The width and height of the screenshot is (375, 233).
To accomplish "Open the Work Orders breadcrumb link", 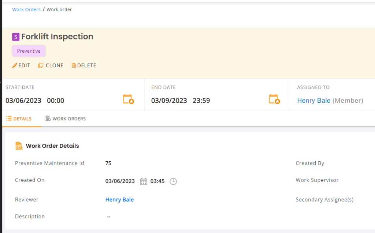I will pyautogui.click(x=26, y=10).
